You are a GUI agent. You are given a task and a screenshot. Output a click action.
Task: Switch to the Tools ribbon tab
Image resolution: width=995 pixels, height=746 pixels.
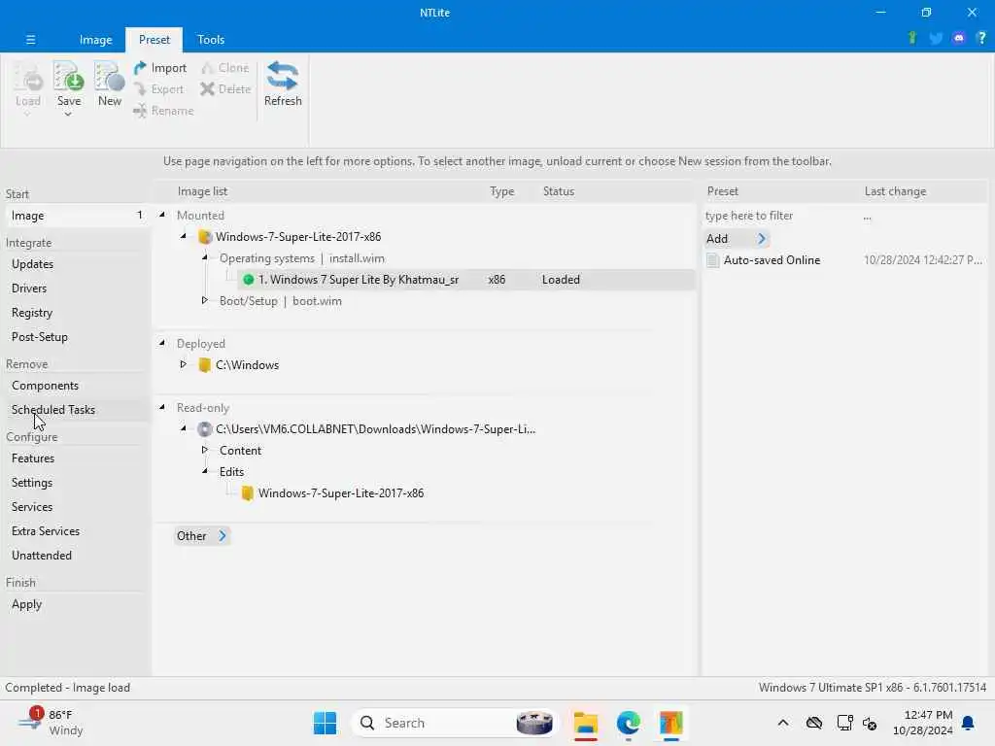point(211,39)
